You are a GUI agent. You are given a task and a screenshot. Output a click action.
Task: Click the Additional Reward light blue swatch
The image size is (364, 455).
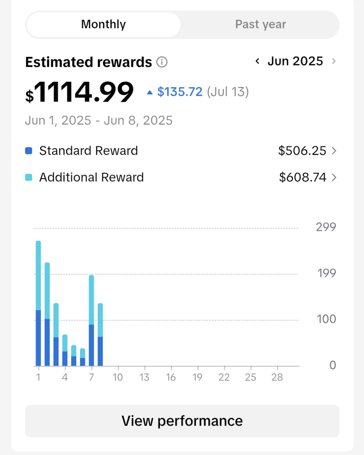coord(29,177)
